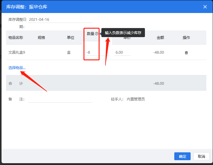Click the 选择物品... link
The image size is (213, 165).
[17, 68]
